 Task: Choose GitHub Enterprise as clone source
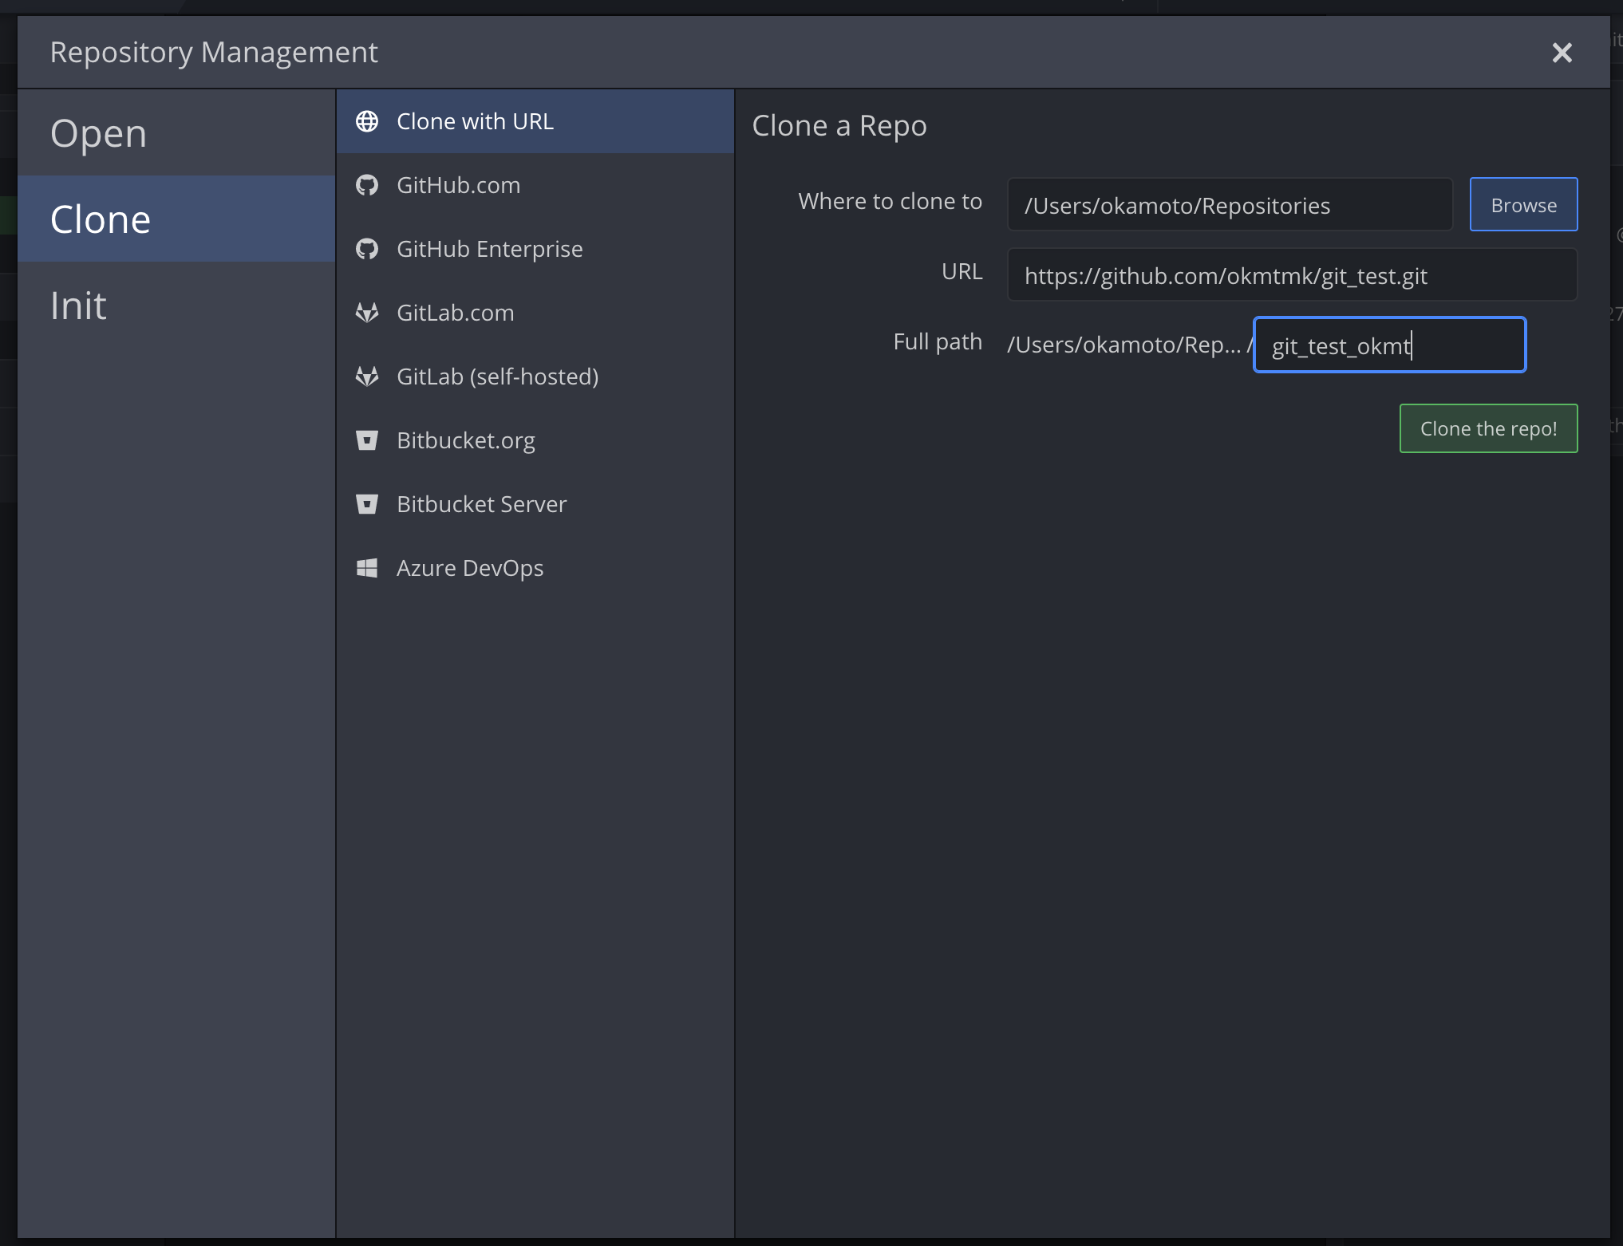535,249
